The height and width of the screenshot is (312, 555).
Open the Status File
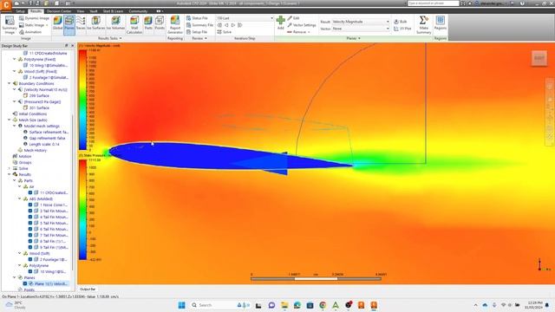[x=197, y=18]
